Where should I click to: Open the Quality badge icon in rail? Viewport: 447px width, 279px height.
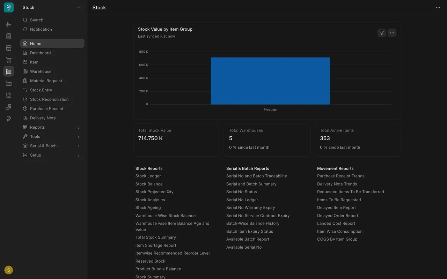coord(9,119)
